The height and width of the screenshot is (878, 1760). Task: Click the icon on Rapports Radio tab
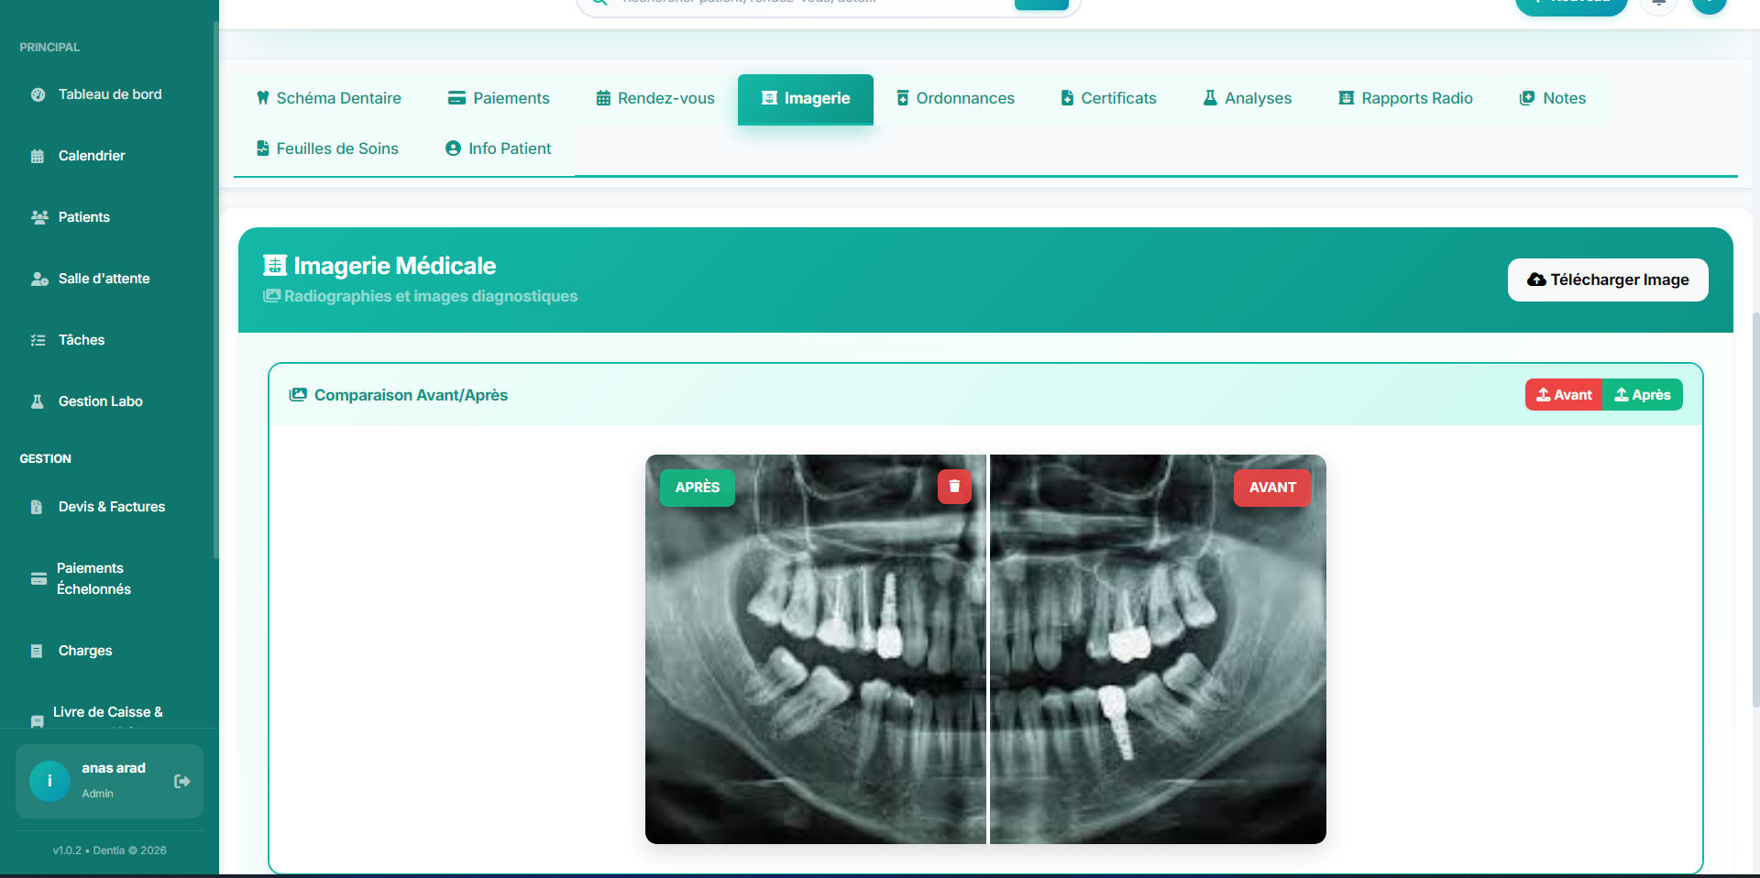pyautogui.click(x=1347, y=98)
